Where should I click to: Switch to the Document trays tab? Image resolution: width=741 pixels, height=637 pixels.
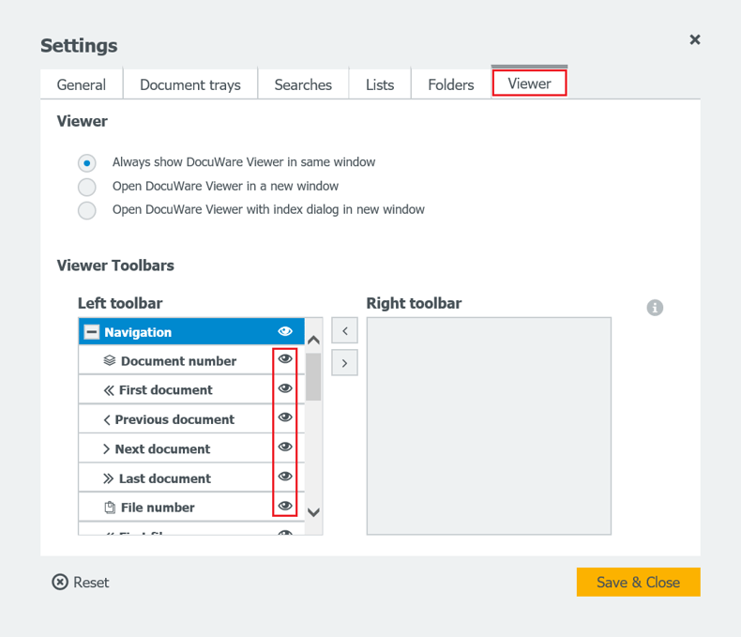click(x=190, y=84)
